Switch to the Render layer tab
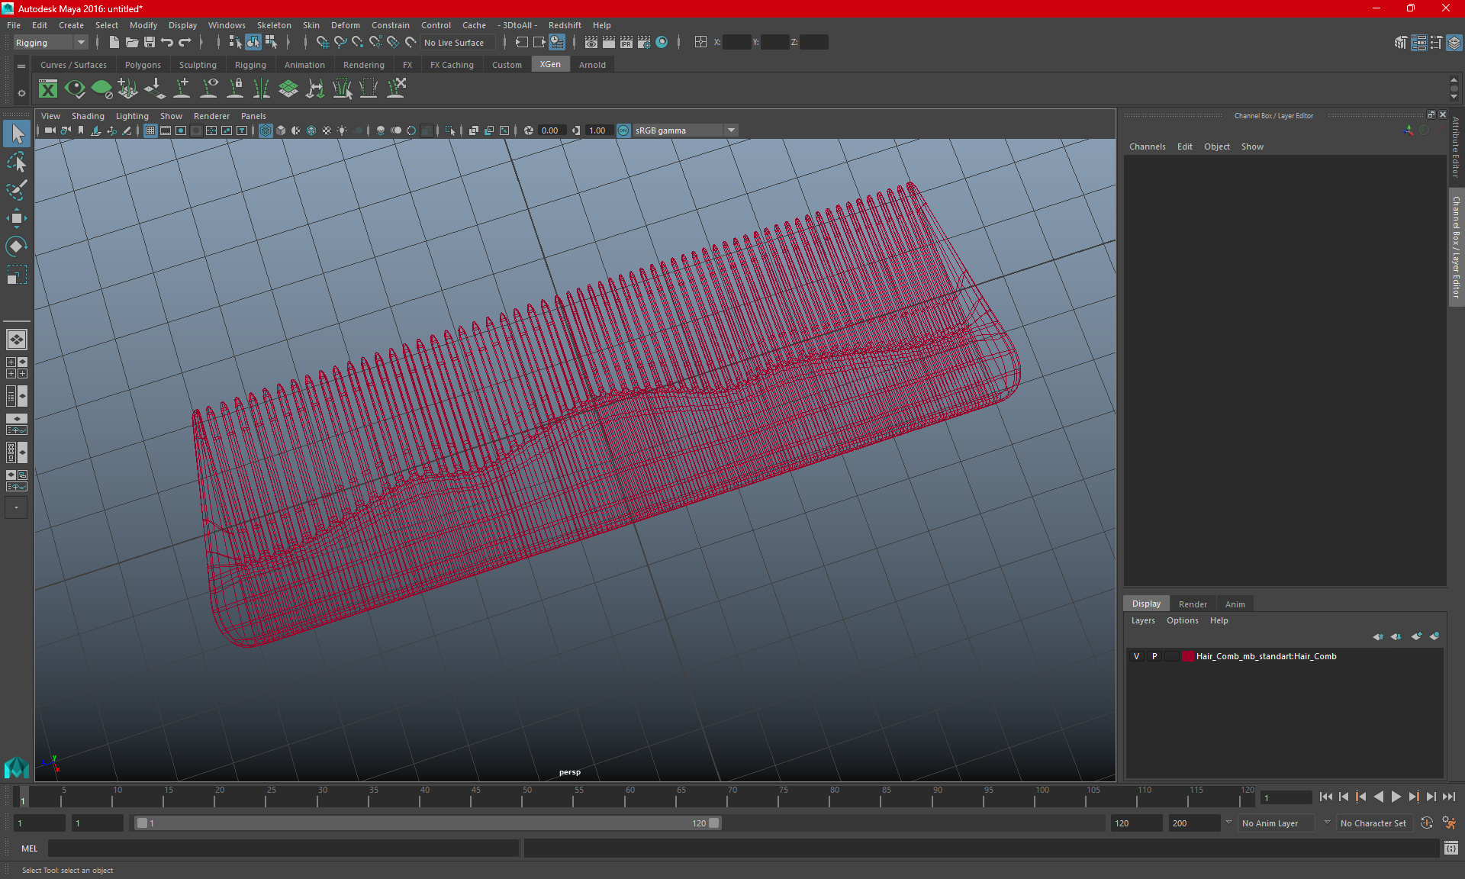The height and width of the screenshot is (879, 1465). (x=1193, y=604)
